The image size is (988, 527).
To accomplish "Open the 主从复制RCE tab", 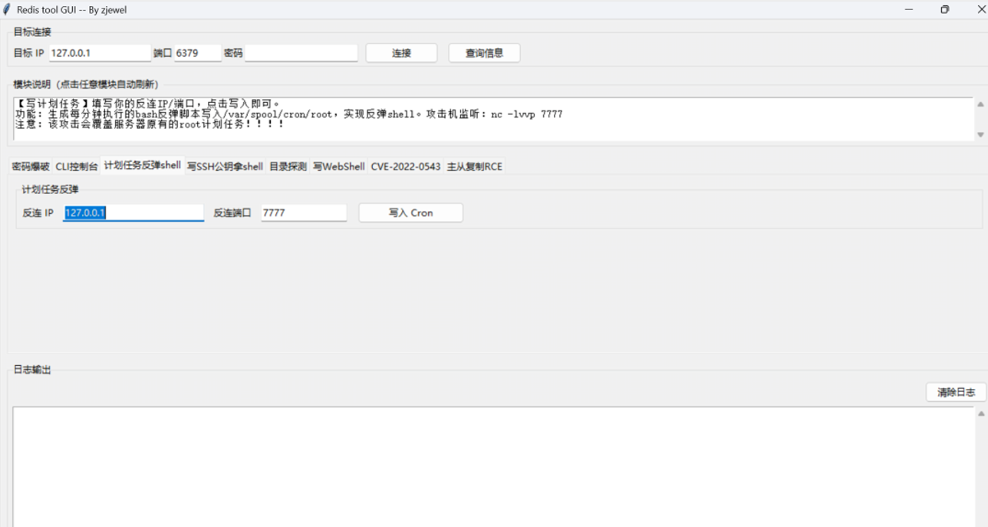I will [475, 166].
